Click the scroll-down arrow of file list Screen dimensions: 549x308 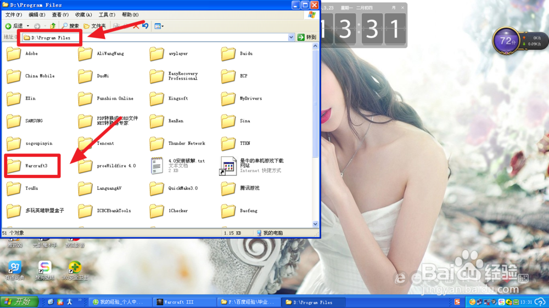tap(315, 224)
